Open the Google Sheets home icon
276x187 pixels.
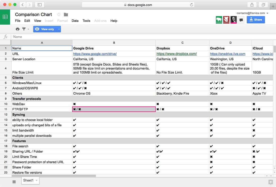[x=5, y=17]
